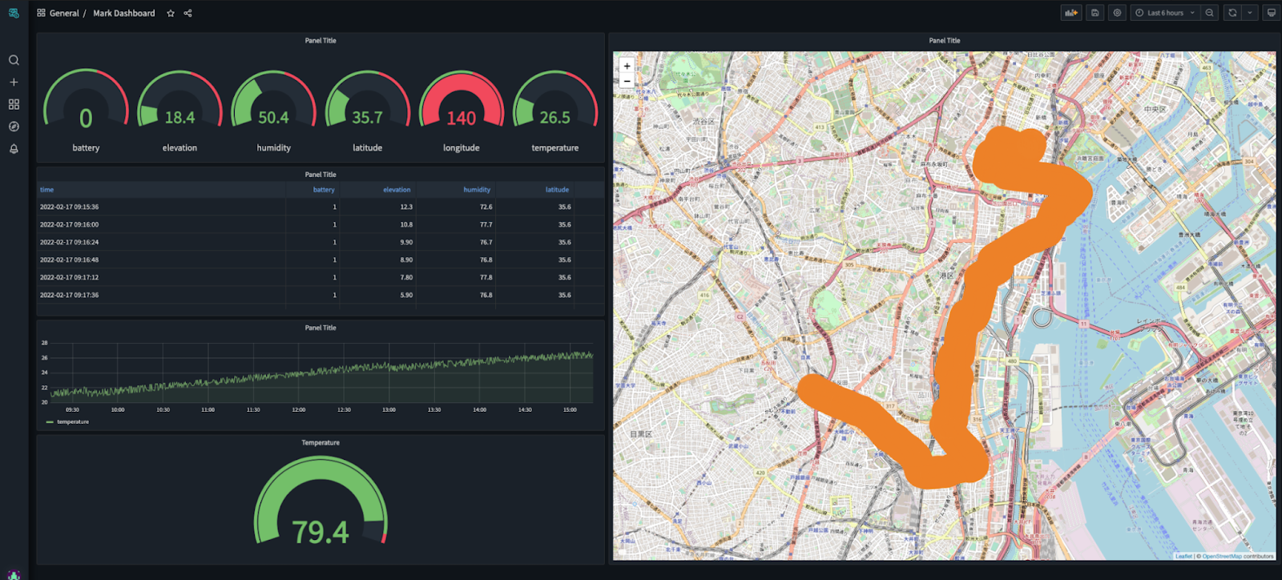Expand the refresh interval dropdown arrow
This screenshot has height=580, width=1282.
tap(1249, 13)
